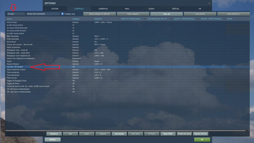This screenshot has width=254, height=143.
Task: Select the Restart Mission row
Action: coord(127,64)
